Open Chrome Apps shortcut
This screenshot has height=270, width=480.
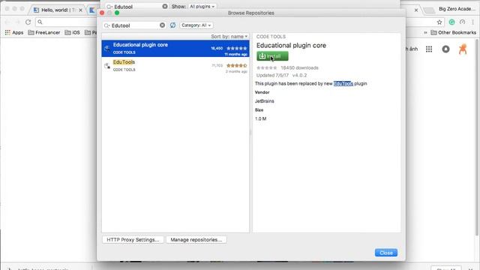click(14, 32)
